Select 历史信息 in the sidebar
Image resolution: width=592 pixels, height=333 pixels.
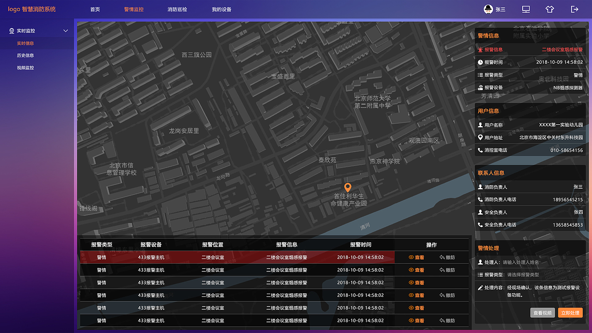[x=25, y=55]
